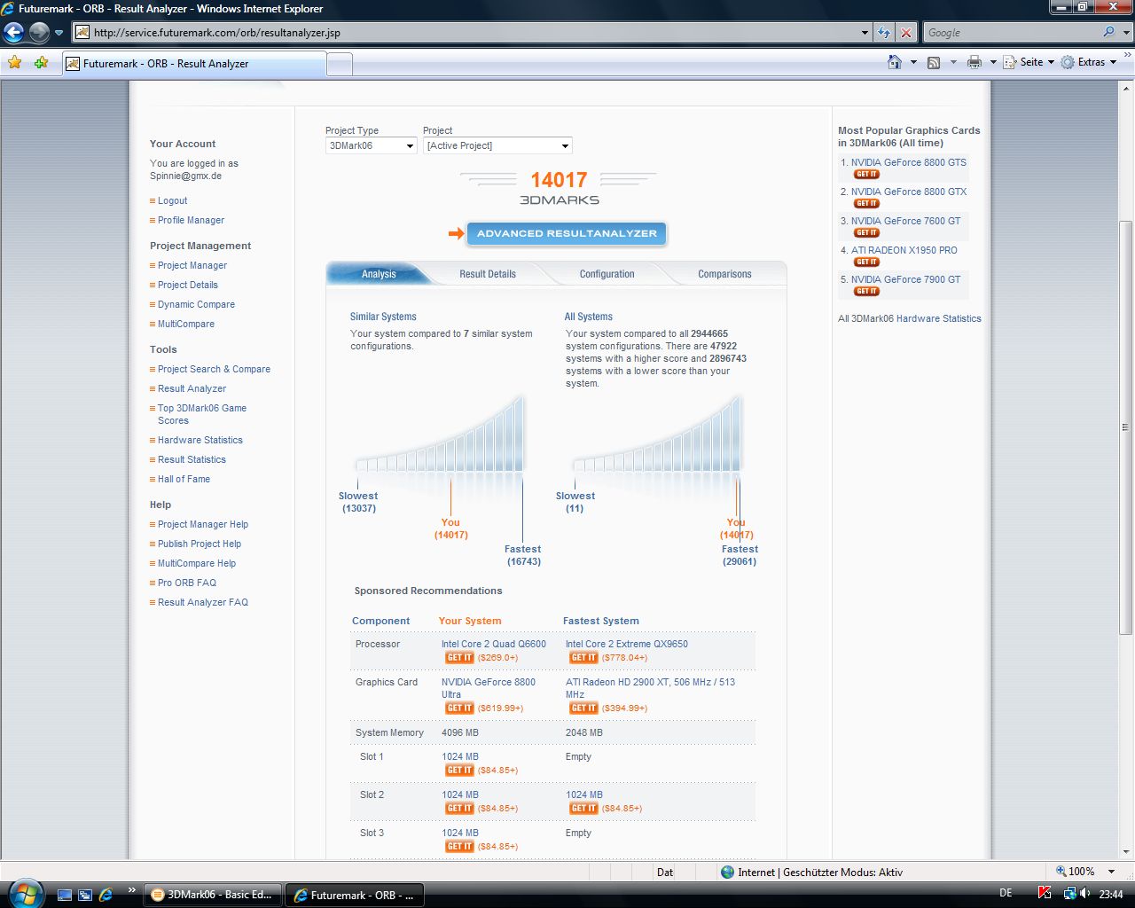Screen dimensions: 1135x908
Task: Click Internet Explorer quick launch icon
Action: coord(106,895)
